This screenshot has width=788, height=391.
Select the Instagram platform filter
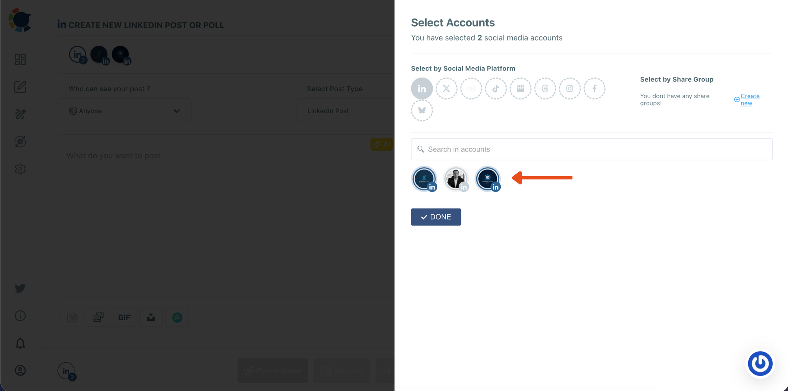tap(570, 89)
